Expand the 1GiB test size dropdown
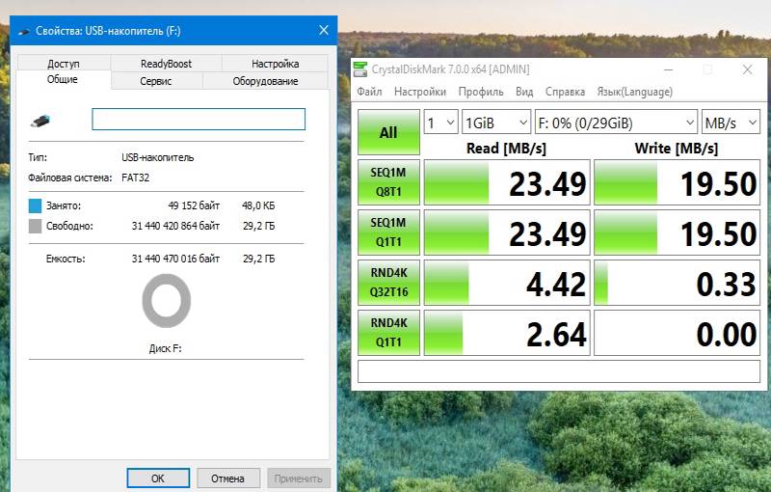Viewport: 771px width, 492px height. 496,123
